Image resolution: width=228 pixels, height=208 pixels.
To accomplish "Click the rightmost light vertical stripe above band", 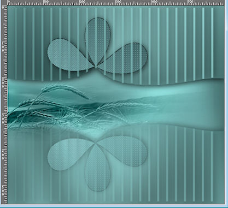I will [x=212, y=43].
